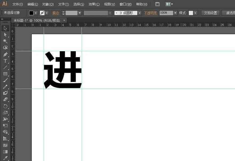235x161 pixels.
Task: Select the Rectangle tool
Action: (x=5, y=74)
